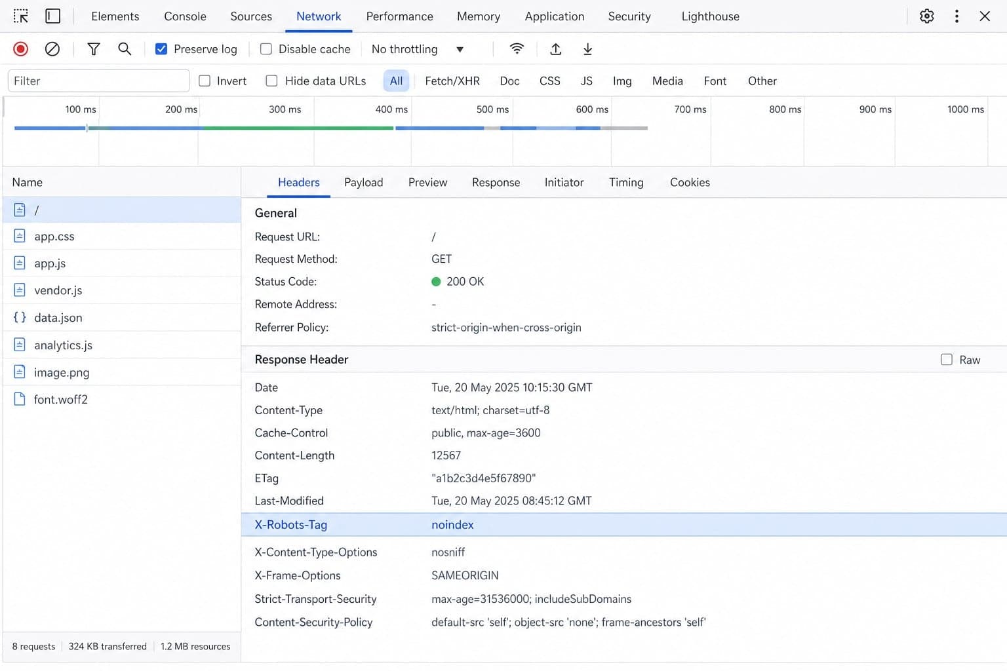Image resolution: width=1007 pixels, height=671 pixels.
Task: Click the gray bar ending the timeline
Action: (x=624, y=128)
